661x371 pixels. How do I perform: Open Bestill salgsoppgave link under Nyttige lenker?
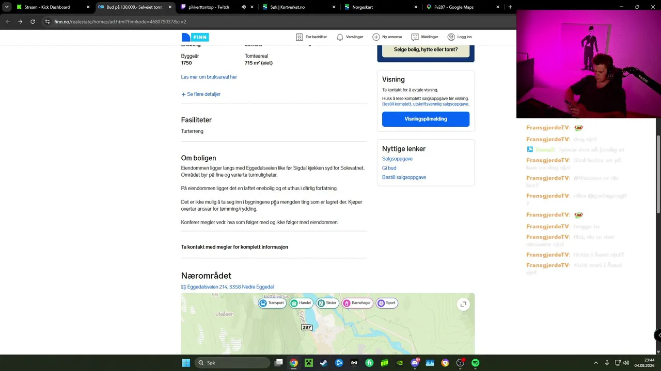tap(404, 177)
